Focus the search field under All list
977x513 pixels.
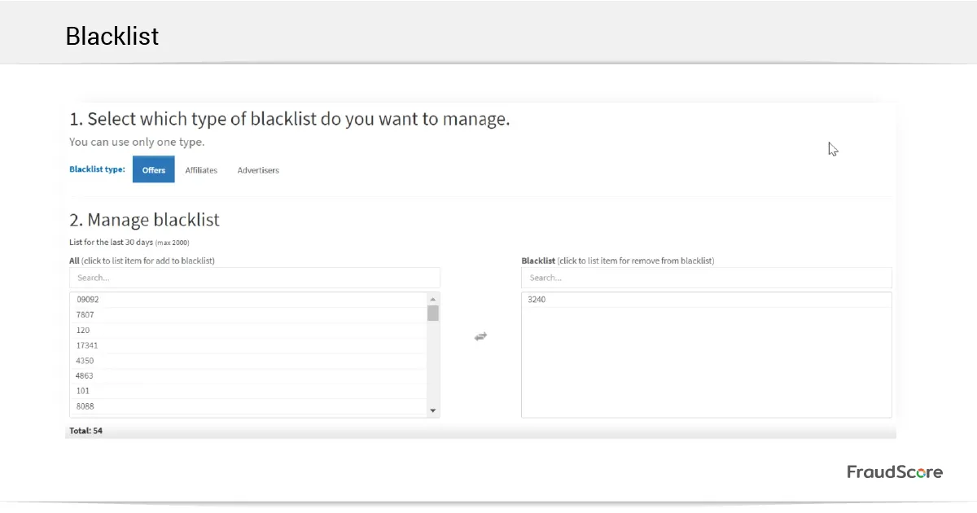pyautogui.click(x=254, y=278)
